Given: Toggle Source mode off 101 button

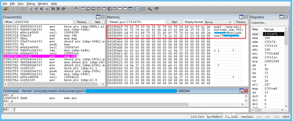Looking at the screenshot, I should (142, 9).
